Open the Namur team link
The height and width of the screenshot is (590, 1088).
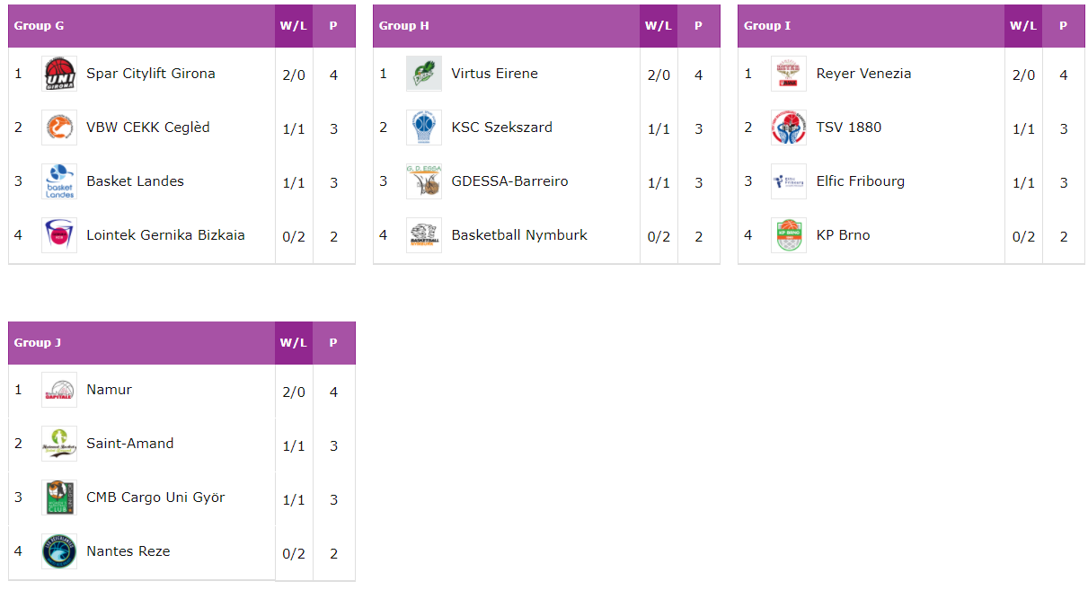tap(109, 390)
